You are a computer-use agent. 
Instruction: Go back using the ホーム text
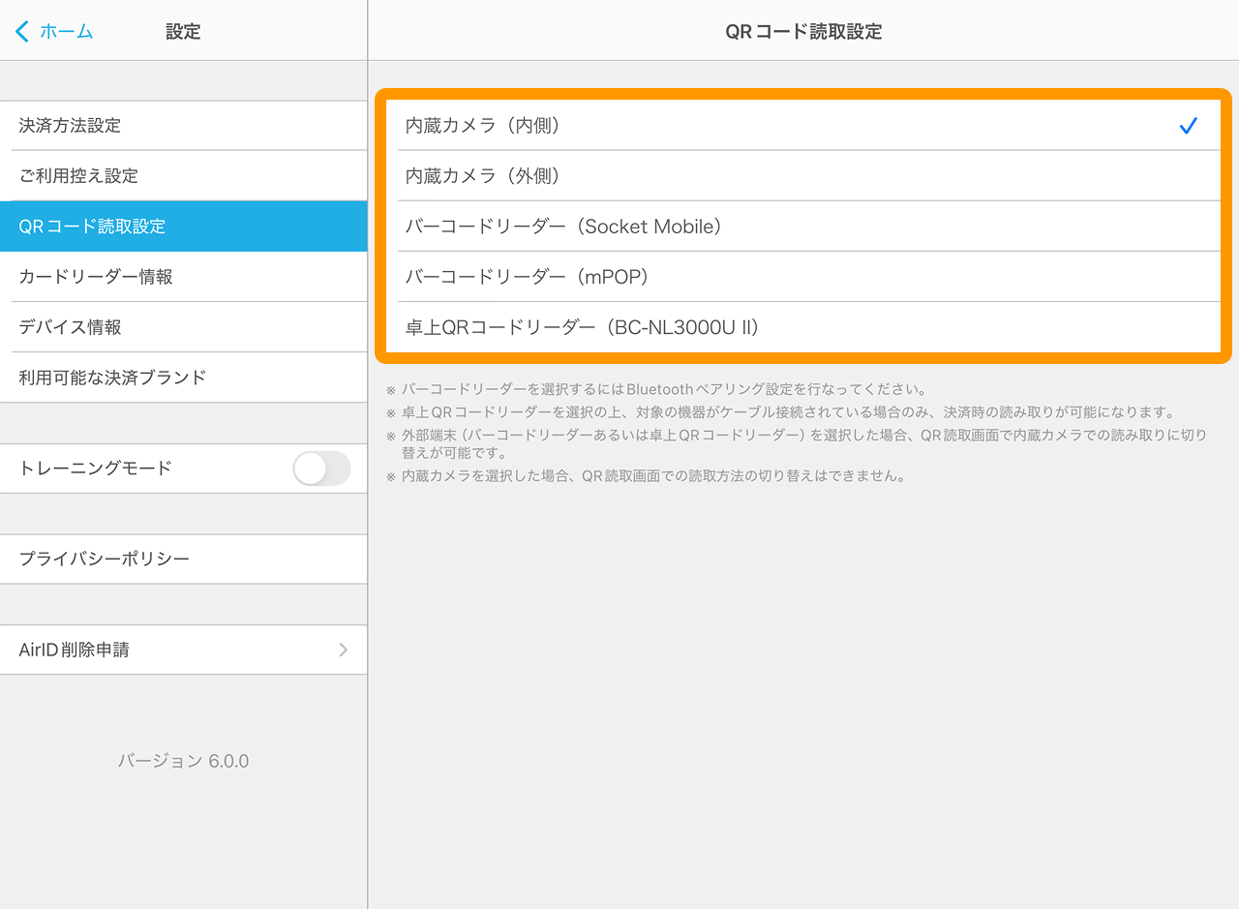(66, 31)
